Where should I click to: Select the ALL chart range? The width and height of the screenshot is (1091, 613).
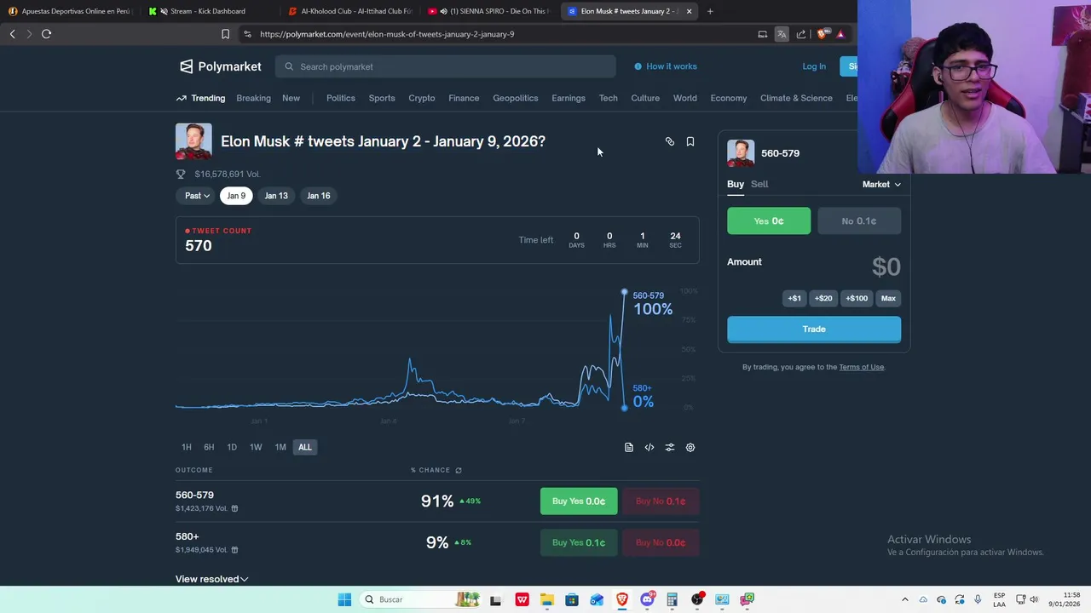coord(305,447)
